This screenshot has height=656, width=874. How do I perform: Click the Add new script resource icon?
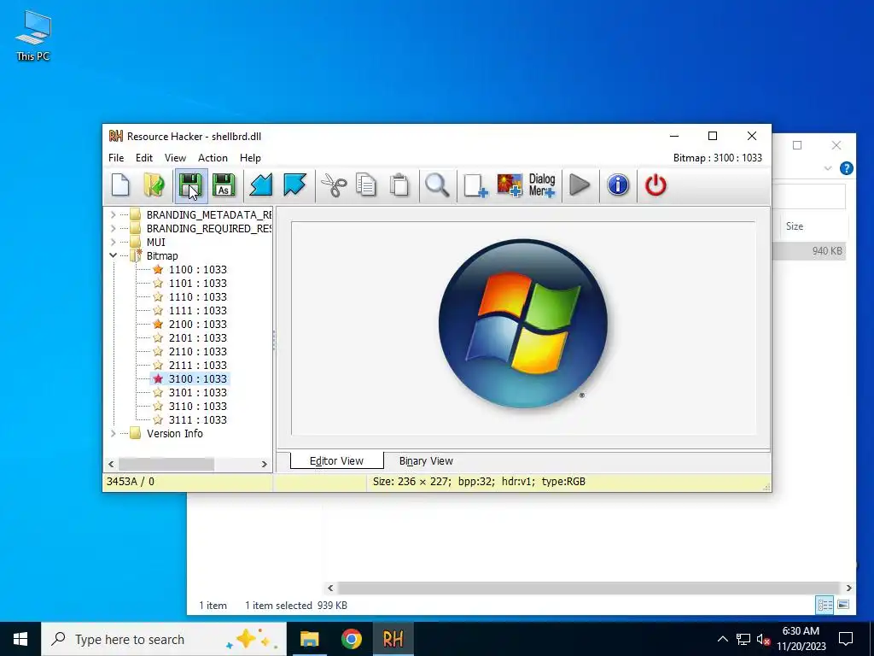[x=475, y=185]
